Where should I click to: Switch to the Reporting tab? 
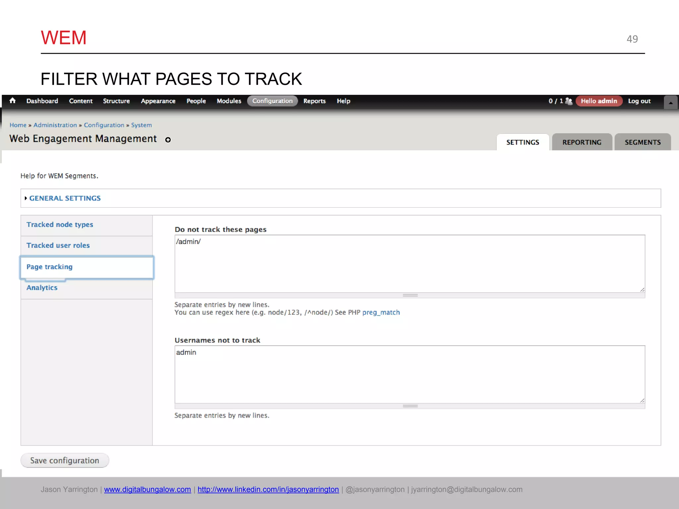click(x=582, y=142)
